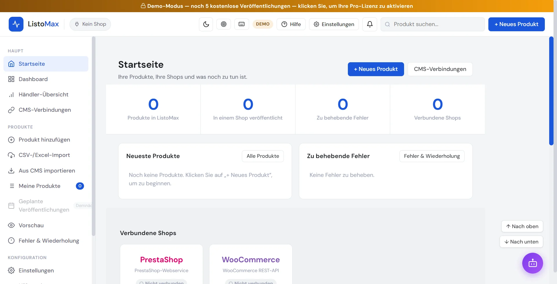Click sidebar Einstellungen gear icon
This screenshot has width=557, height=284.
click(x=11, y=271)
